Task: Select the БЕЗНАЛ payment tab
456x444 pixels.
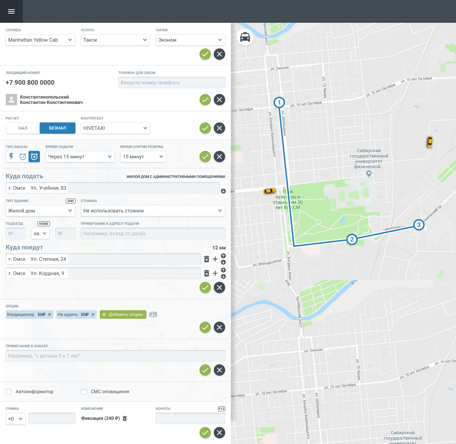Action: (x=57, y=128)
